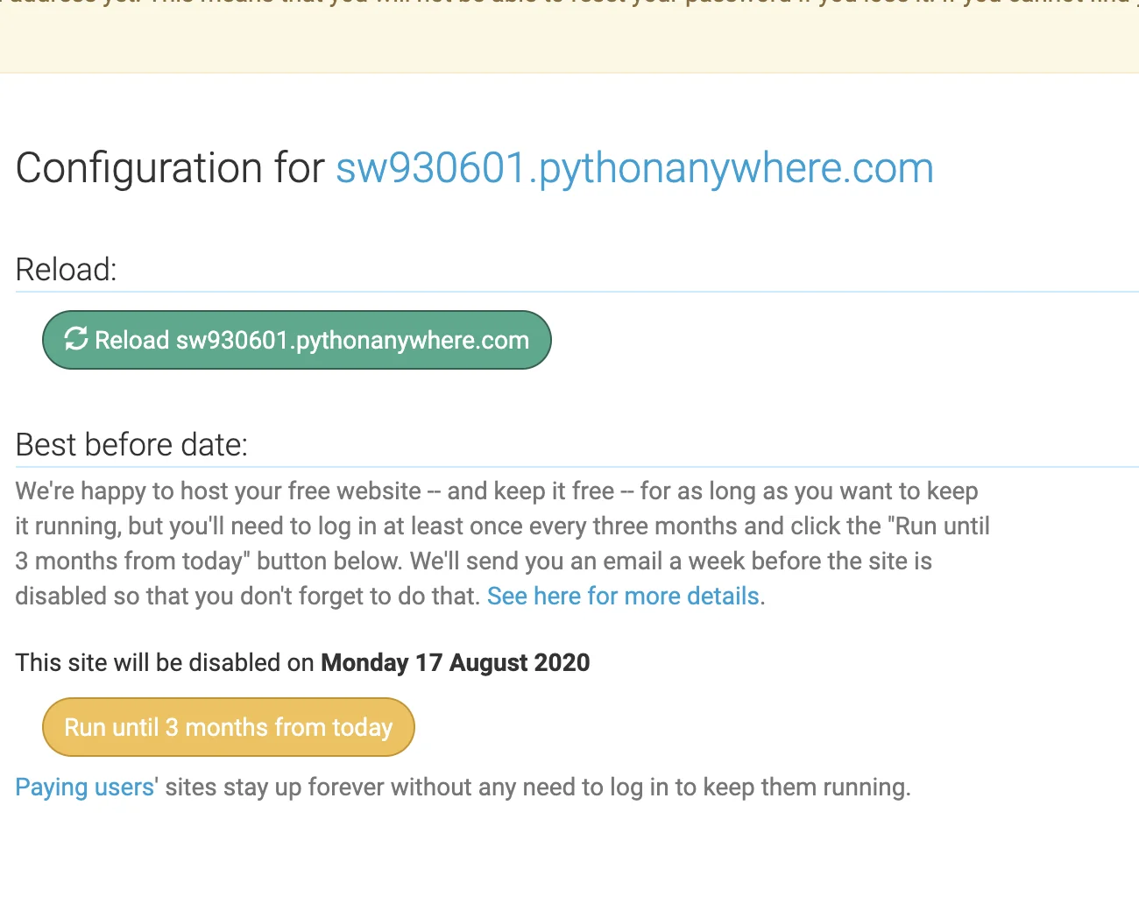Follow the "See here for more details" link
Image resolution: width=1139 pixels, height=897 pixels.
coord(623,597)
